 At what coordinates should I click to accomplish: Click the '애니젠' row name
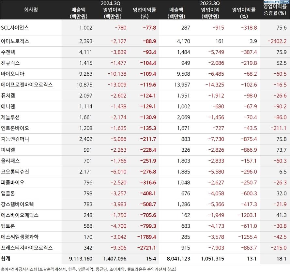8,107
